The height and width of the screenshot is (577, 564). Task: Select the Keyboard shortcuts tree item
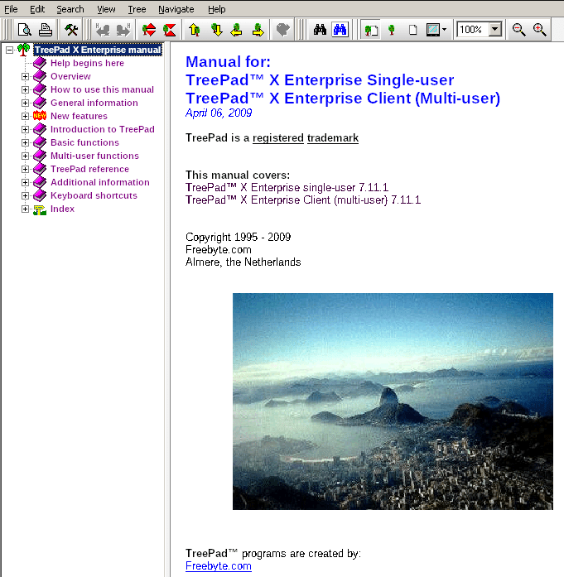94,195
